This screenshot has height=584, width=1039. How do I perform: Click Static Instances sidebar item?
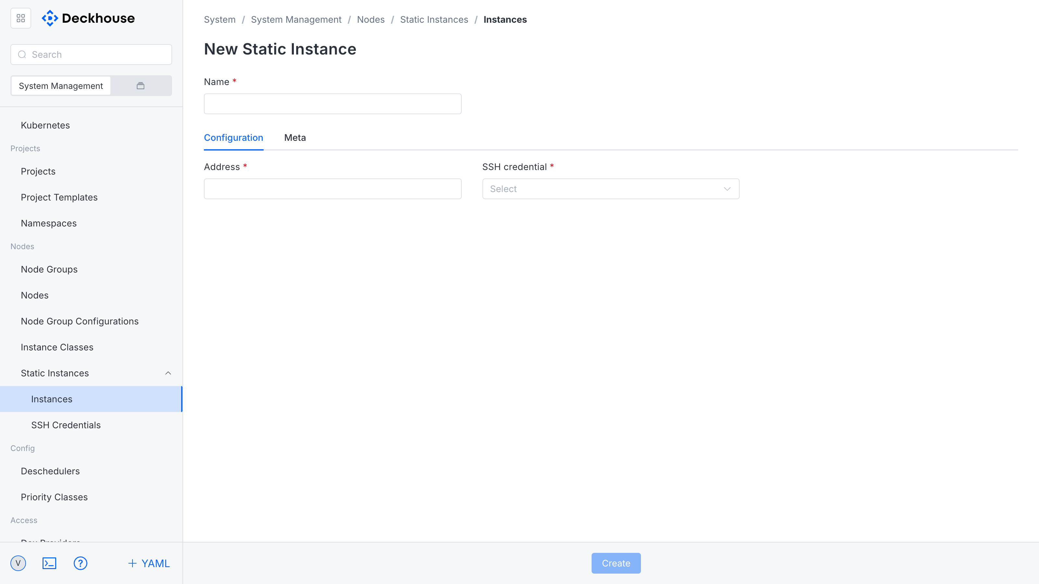[x=91, y=373]
